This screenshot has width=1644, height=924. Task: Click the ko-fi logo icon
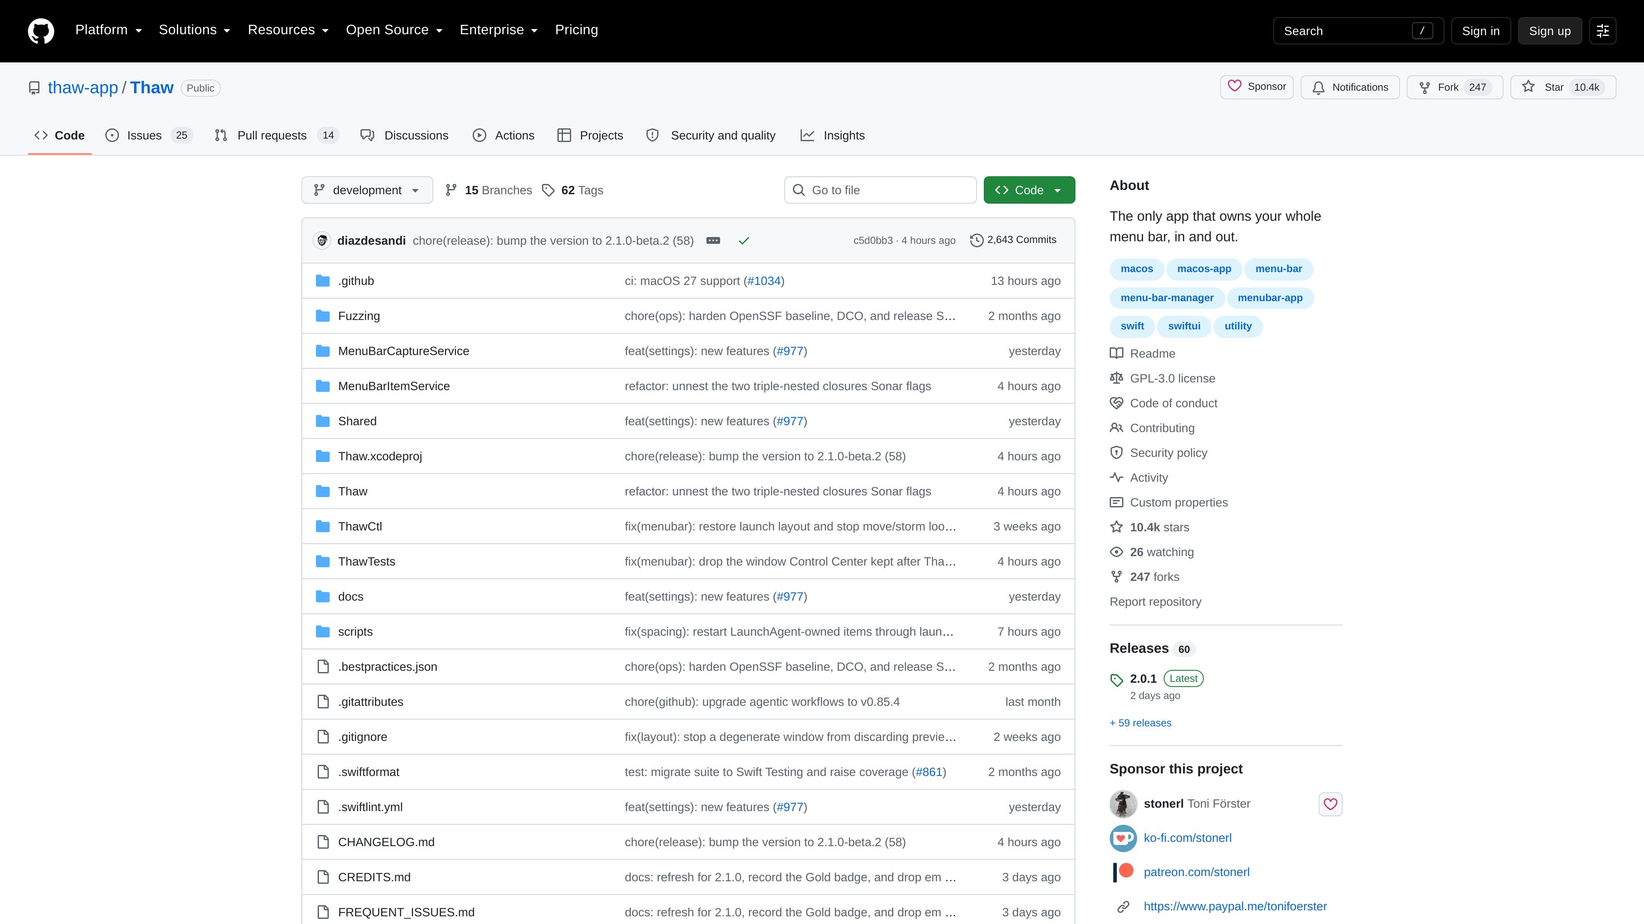tap(1123, 838)
